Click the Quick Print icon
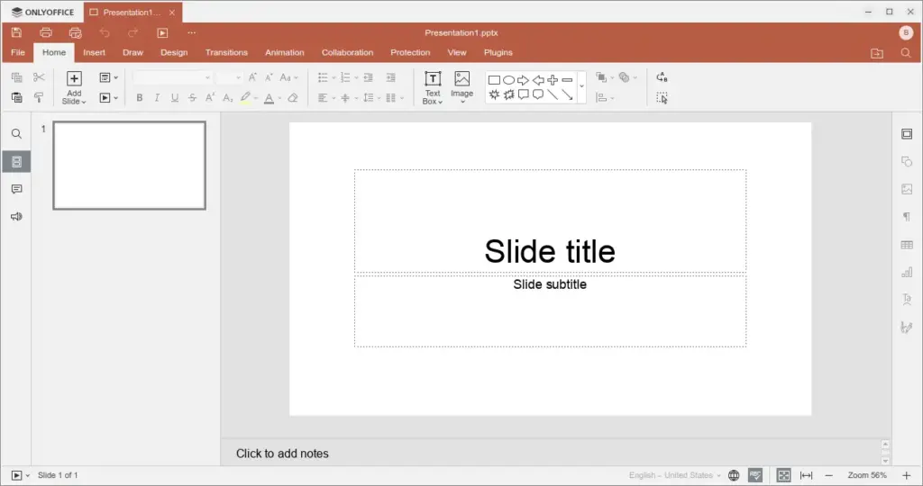This screenshot has height=486, width=923. pos(76,33)
